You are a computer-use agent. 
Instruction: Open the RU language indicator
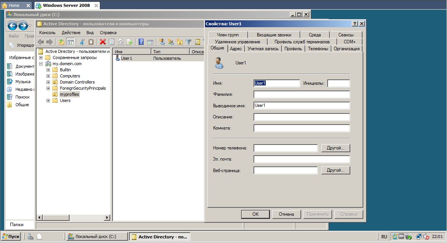384,236
